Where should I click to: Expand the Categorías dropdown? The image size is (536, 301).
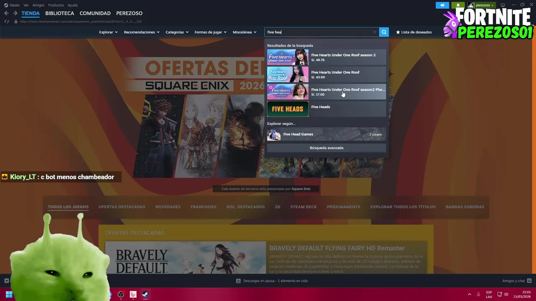click(x=177, y=32)
